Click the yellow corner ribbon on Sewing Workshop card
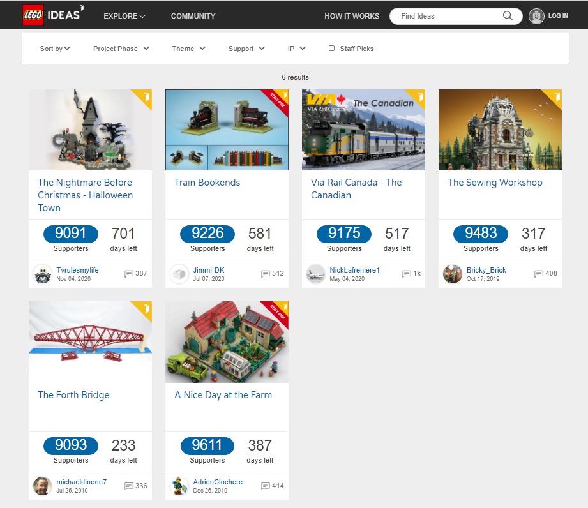The width and height of the screenshot is (588, 508). click(554, 97)
